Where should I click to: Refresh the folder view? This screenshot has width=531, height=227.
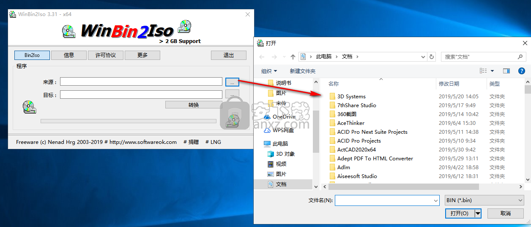click(x=432, y=57)
